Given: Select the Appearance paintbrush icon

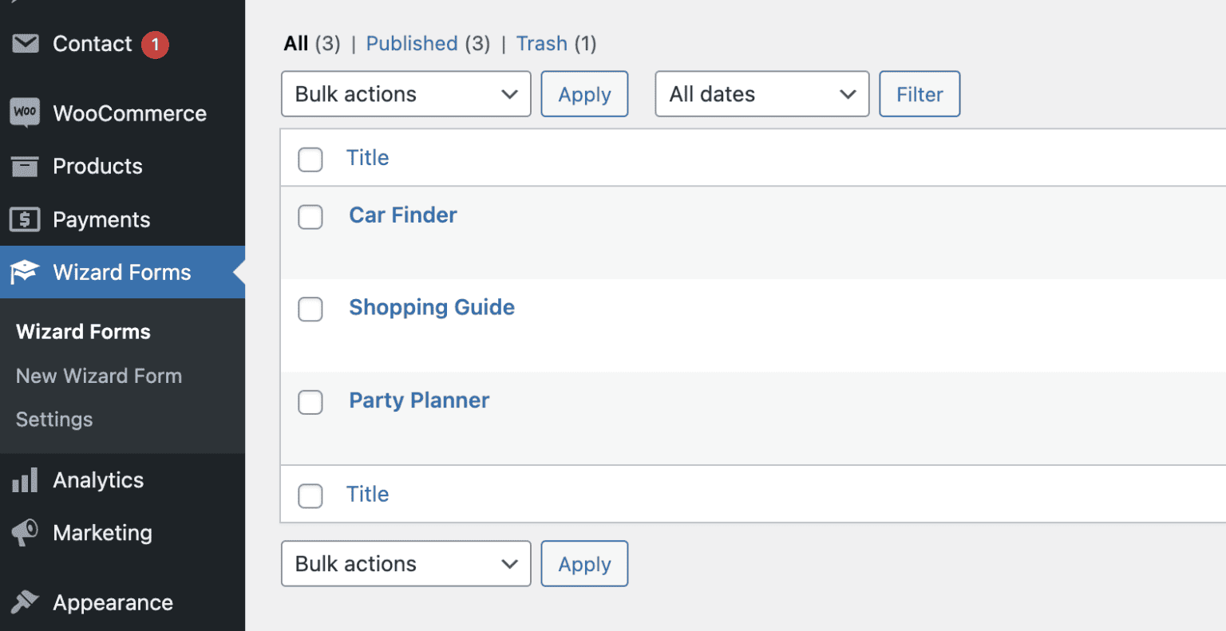Looking at the screenshot, I should pyautogui.click(x=26, y=602).
